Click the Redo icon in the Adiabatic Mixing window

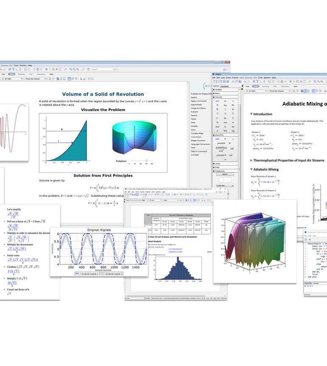pos(249,81)
